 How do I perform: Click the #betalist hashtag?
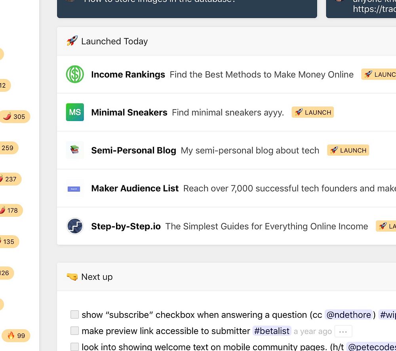coord(272,331)
